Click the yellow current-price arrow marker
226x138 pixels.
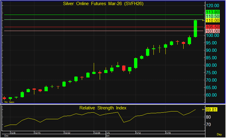tap(203, 20)
